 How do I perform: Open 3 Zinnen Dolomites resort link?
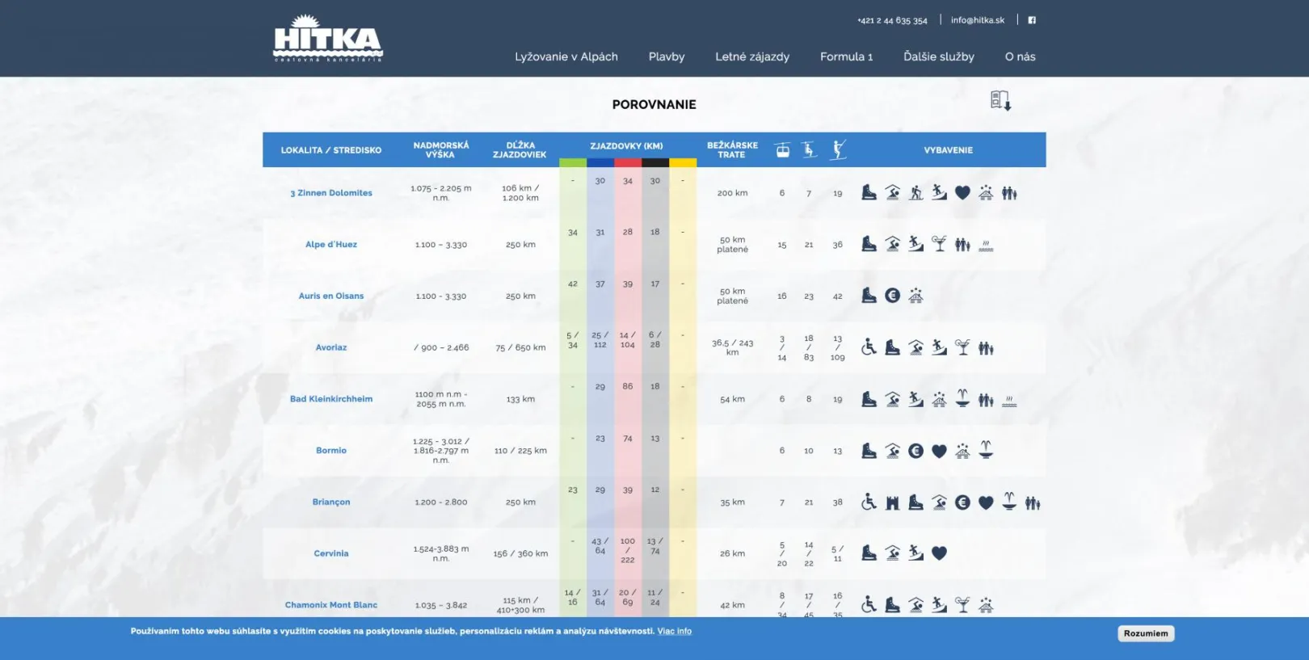[x=331, y=193]
